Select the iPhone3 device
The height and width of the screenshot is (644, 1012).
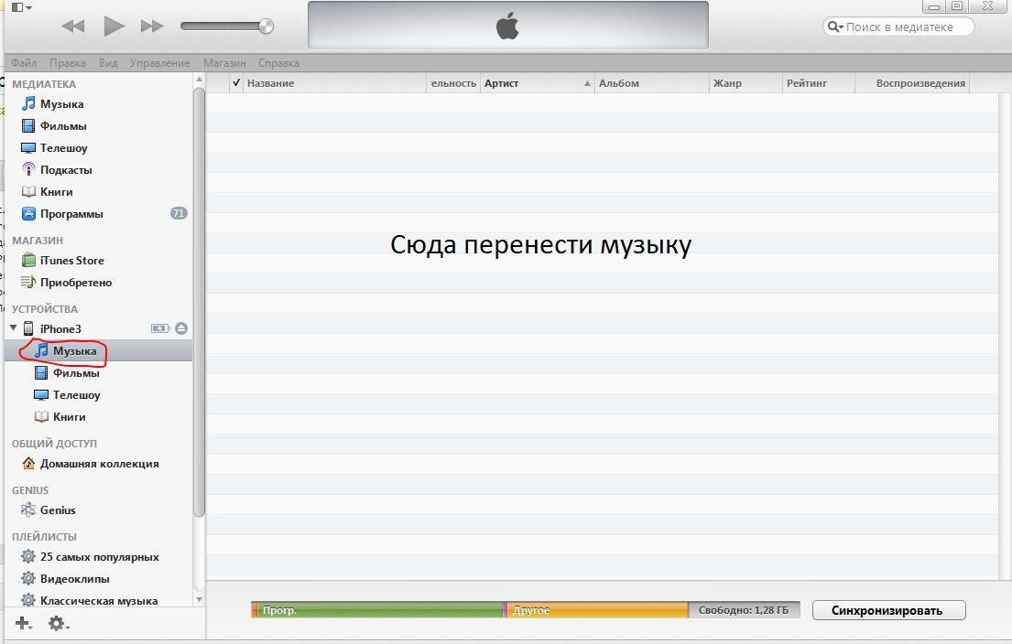click(60, 328)
